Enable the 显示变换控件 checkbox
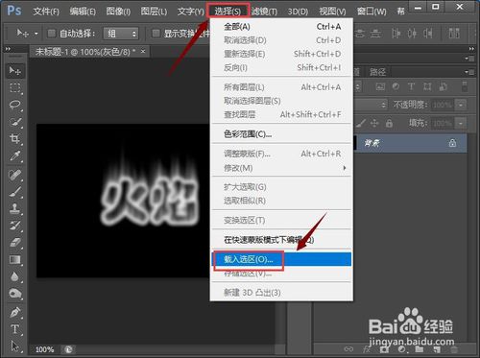 coord(156,34)
